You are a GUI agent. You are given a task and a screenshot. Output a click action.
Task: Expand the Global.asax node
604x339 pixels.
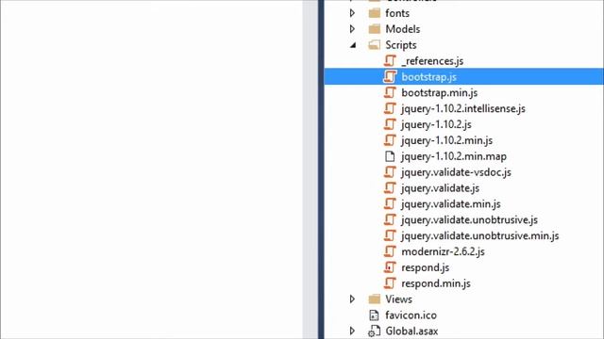point(352,331)
